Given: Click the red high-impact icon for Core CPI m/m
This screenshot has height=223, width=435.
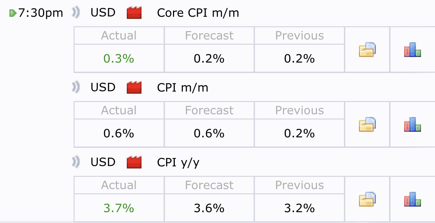Looking at the screenshot, I should 134,13.
